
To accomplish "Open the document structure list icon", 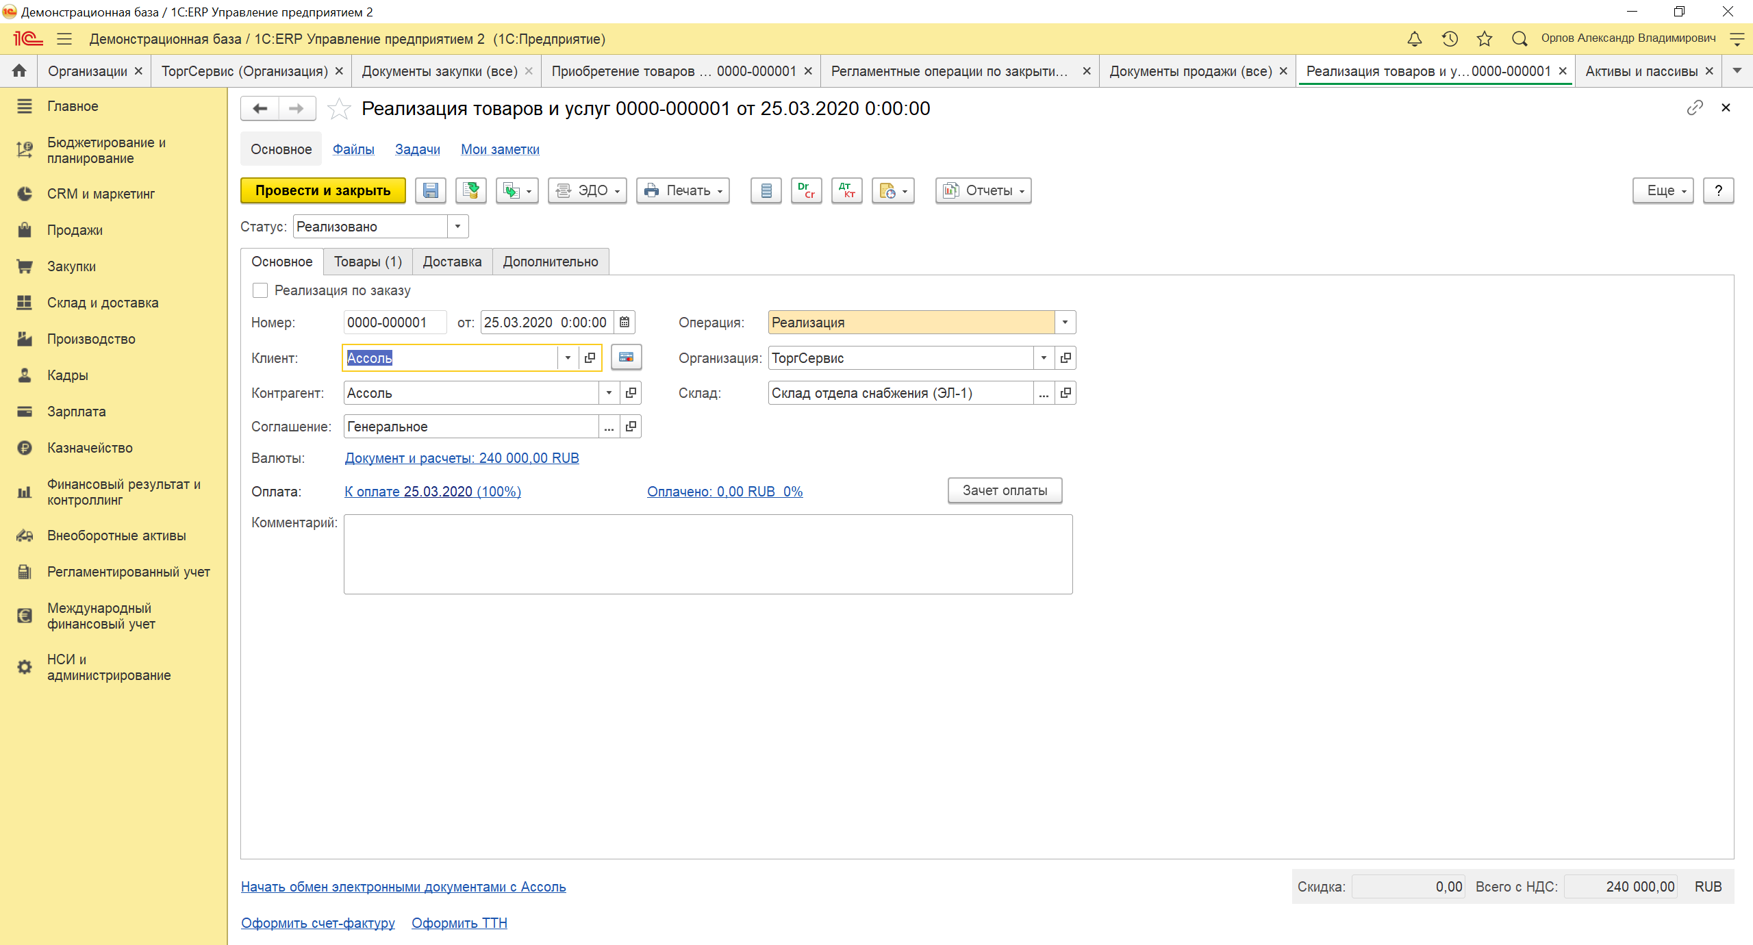I will [x=766, y=190].
